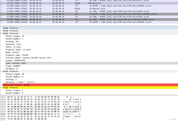Select the Type: Unknown (245) field
This screenshot has height=121, width=178.
coord(16,63)
